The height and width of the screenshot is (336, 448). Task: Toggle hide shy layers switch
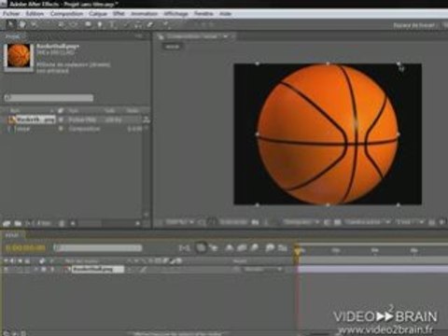(x=230, y=247)
